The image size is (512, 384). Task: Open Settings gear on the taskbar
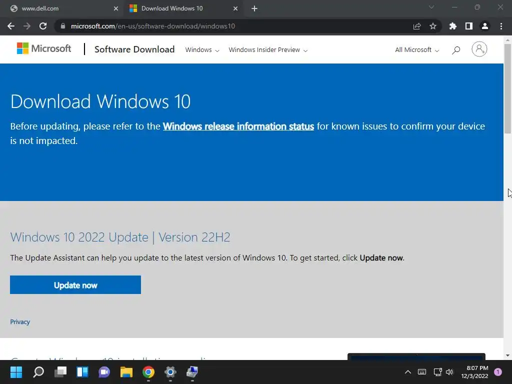[x=170, y=372]
